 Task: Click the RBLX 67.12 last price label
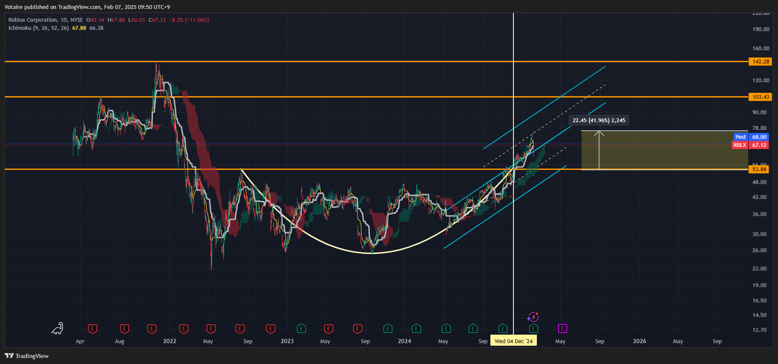pos(750,145)
